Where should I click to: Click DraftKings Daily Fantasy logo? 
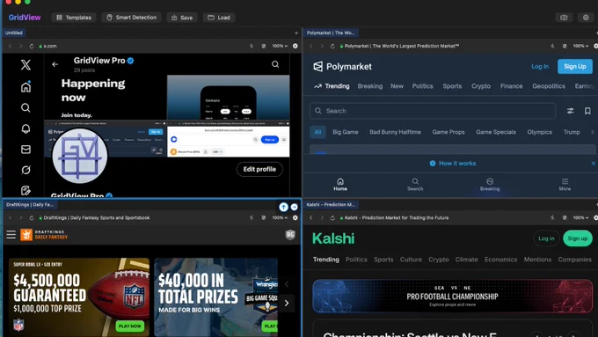pos(44,235)
